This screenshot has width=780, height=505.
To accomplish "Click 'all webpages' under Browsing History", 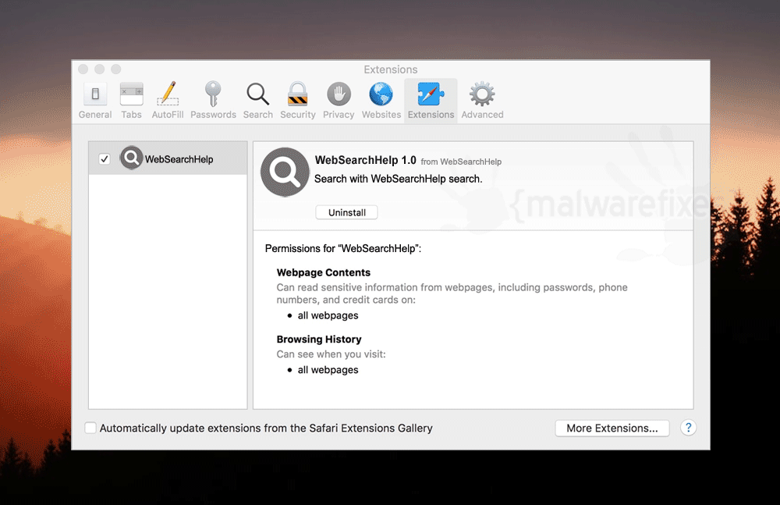I will pos(328,369).
